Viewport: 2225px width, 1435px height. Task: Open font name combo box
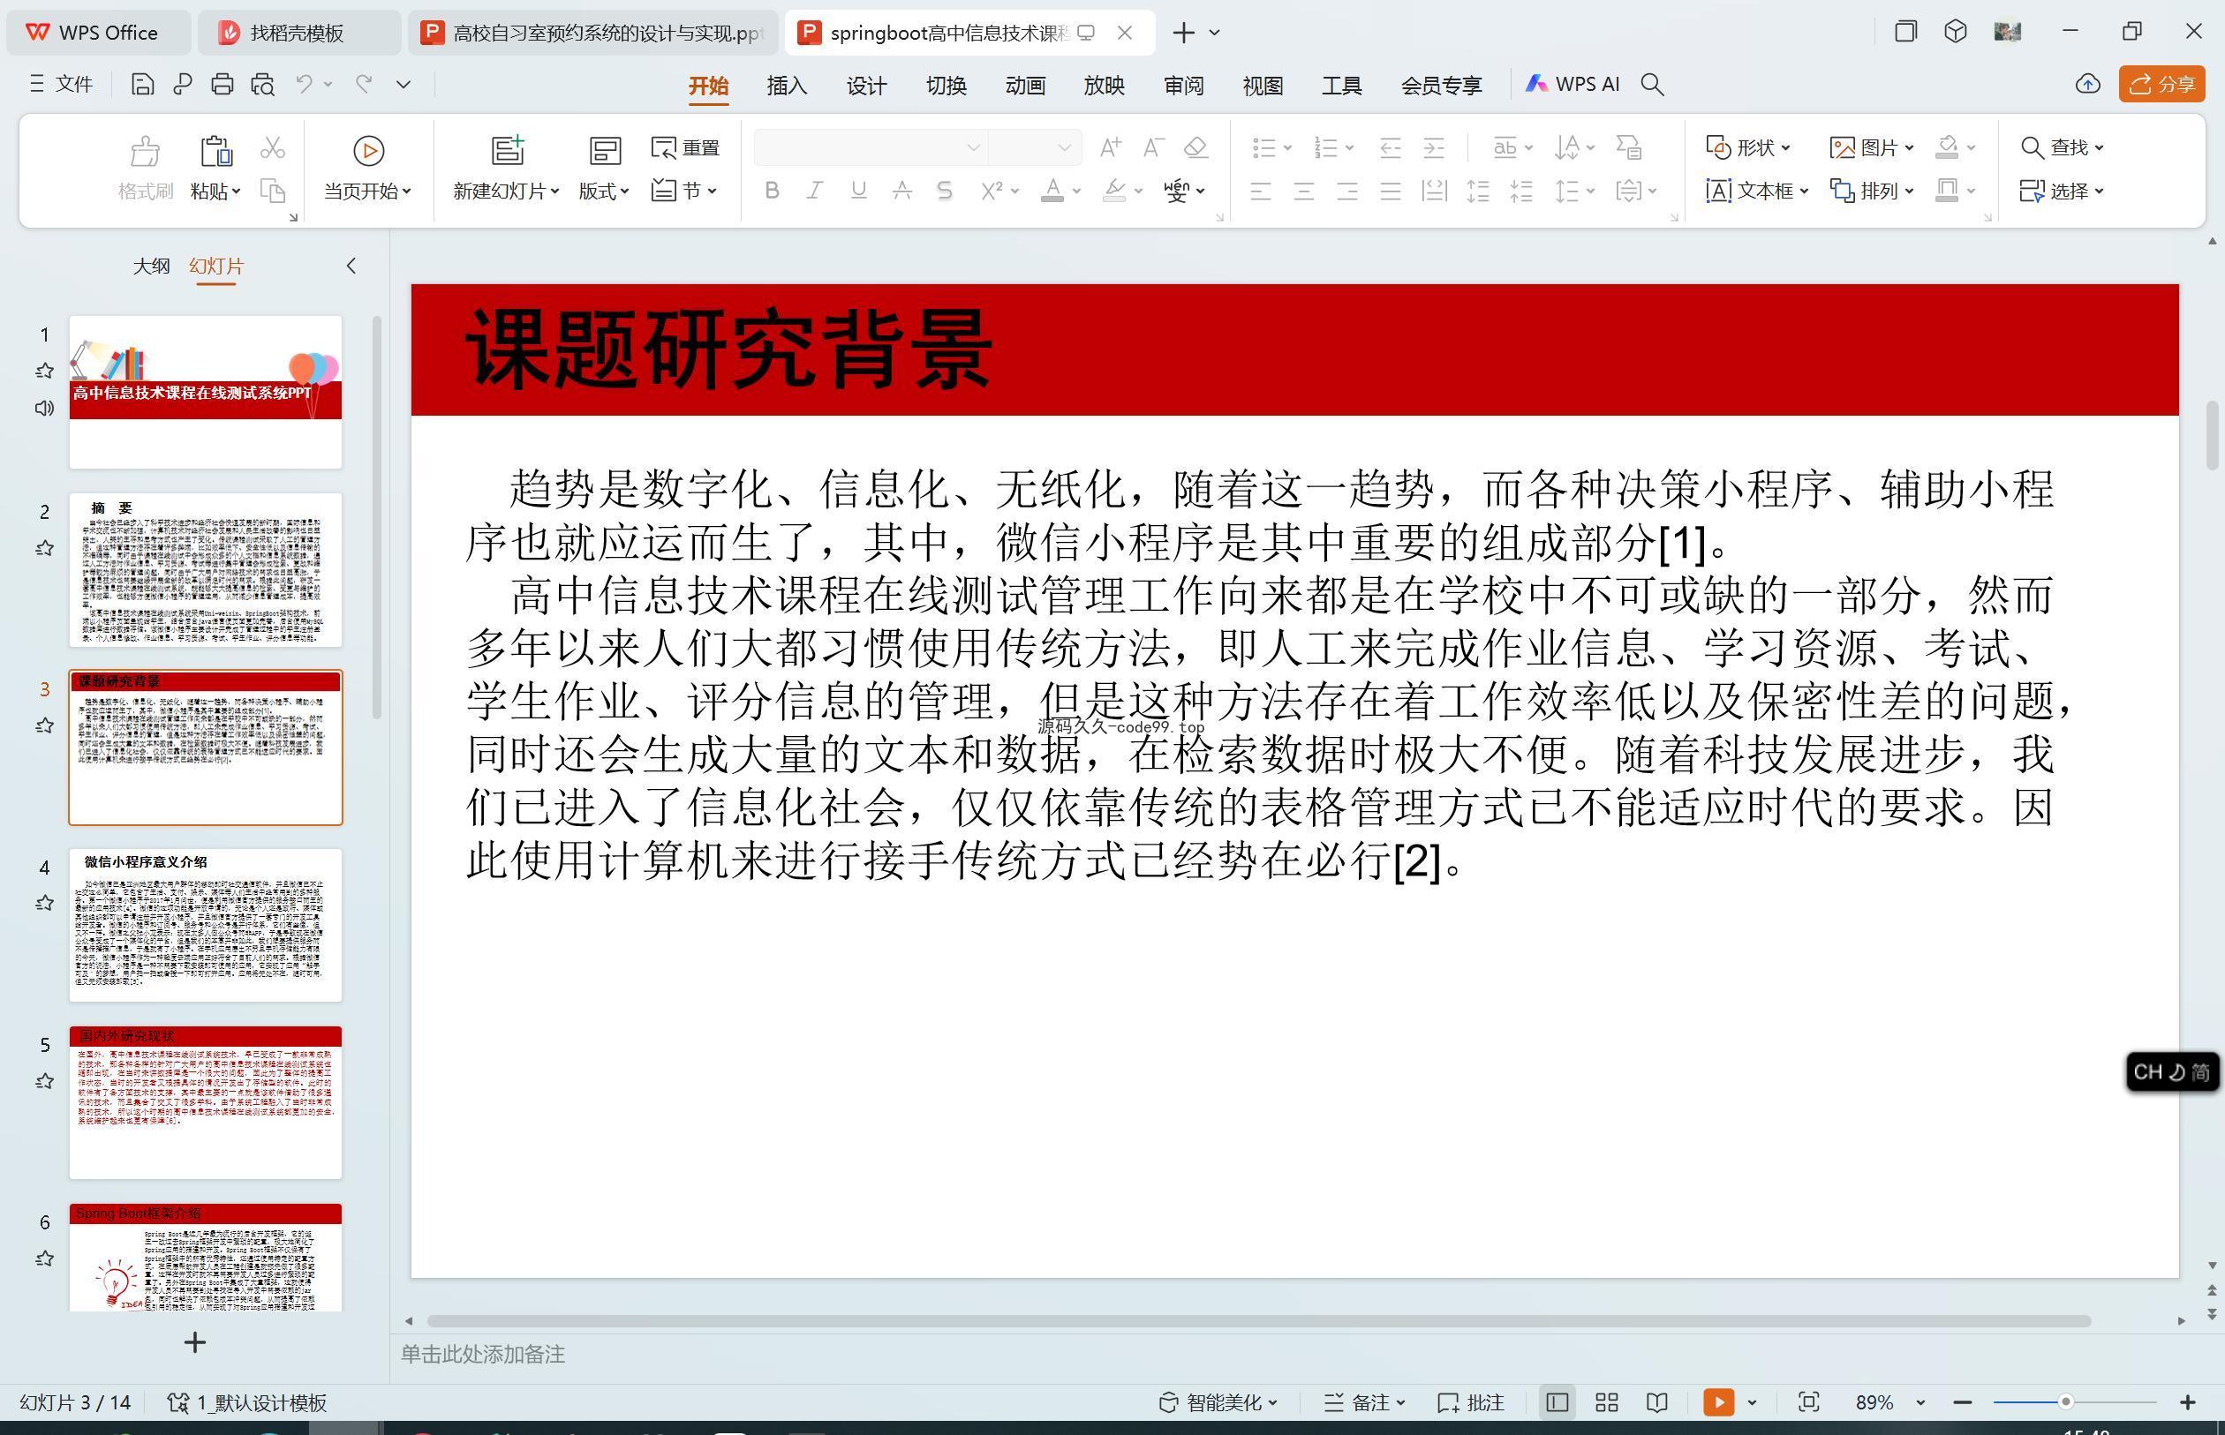pyautogui.click(x=870, y=147)
